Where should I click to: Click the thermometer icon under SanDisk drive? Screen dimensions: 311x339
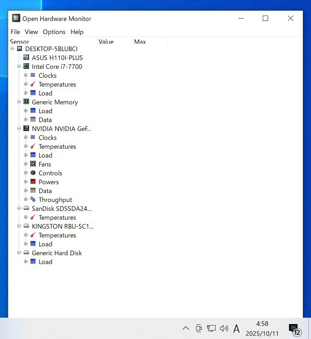point(33,217)
